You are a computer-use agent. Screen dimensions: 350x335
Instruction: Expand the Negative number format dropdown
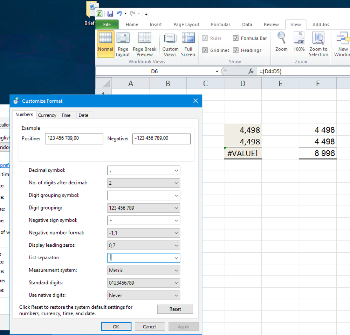pos(176,233)
